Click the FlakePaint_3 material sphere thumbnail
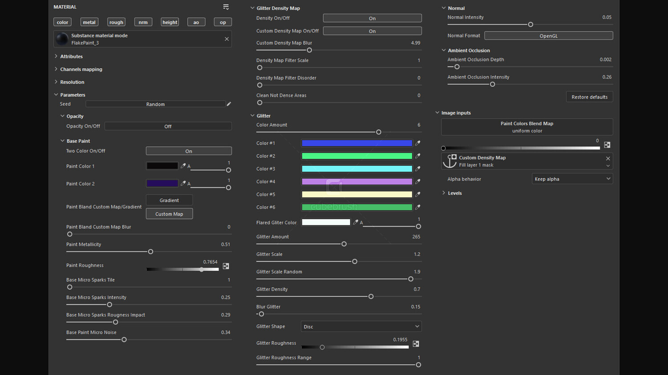668x375 pixels. tap(62, 39)
